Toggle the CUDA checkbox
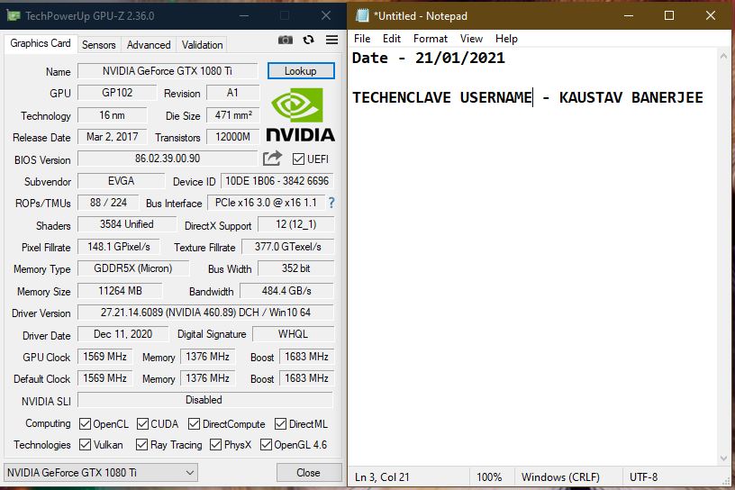This screenshot has height=490, width=735. [143, 423]
